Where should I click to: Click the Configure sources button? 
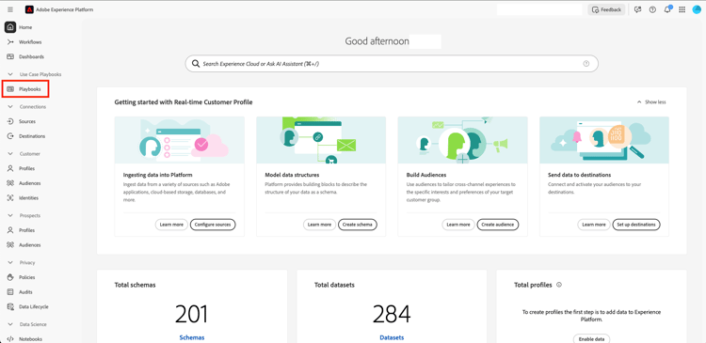tap(213, 225)
